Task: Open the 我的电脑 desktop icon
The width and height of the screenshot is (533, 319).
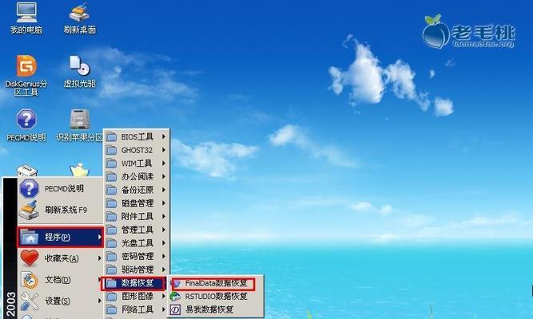Action: 26,18
